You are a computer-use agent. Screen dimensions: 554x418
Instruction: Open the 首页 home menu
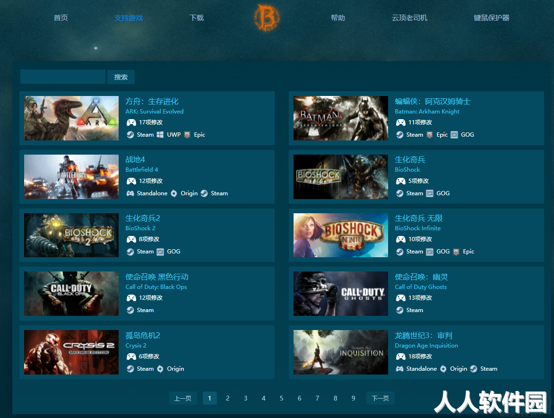point(61,17)
